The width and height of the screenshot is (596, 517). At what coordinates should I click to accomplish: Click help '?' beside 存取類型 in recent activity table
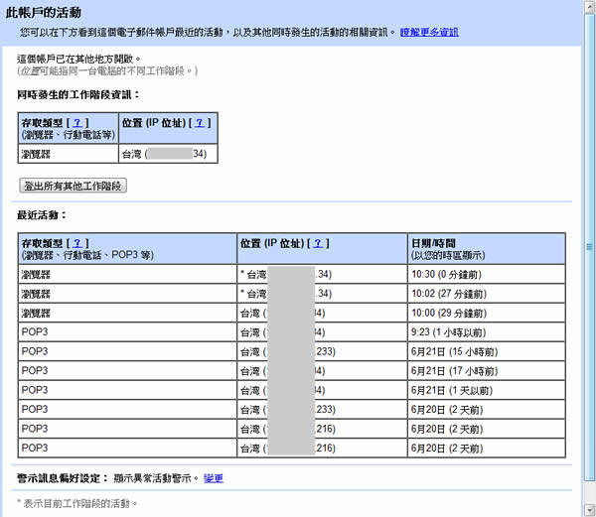click(x=77, y=243)
